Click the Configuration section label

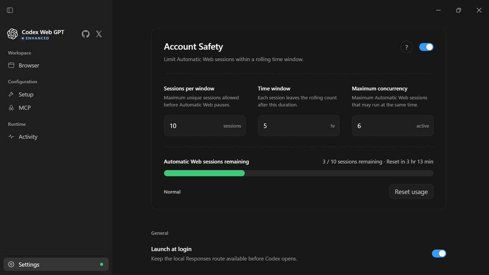coord(22,81)
